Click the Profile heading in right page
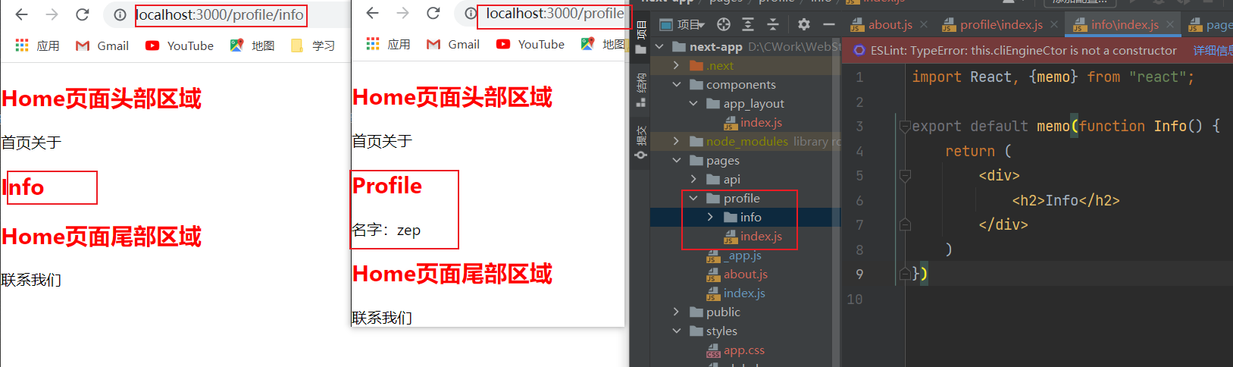The image size is (1233, 367). point(387,186)
